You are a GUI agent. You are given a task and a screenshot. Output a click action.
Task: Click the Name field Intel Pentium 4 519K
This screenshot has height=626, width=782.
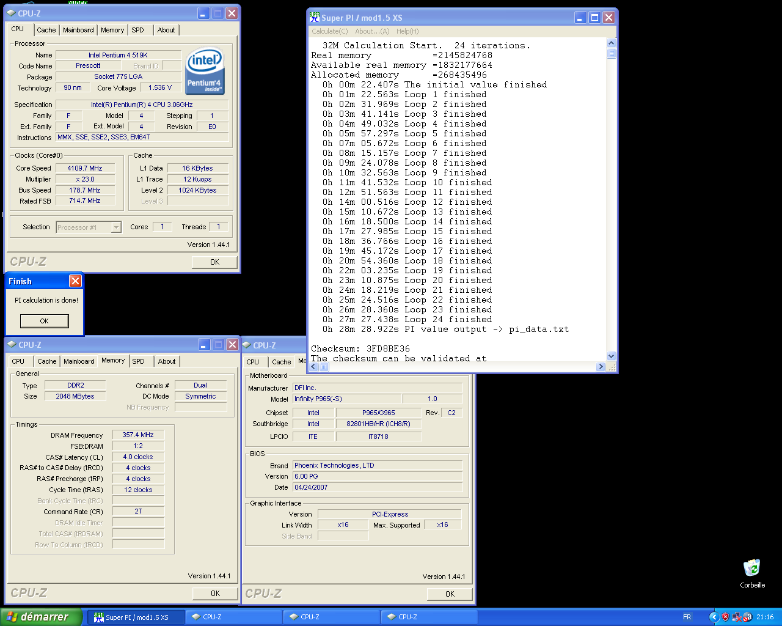click(119, 55)
